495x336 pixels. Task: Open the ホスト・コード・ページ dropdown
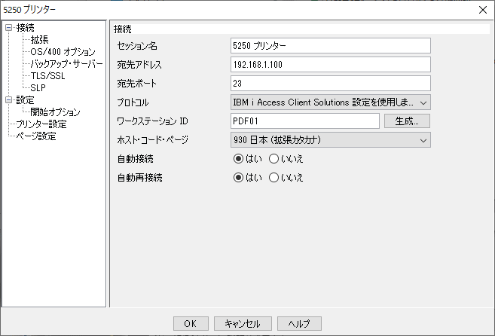point(331,140)
